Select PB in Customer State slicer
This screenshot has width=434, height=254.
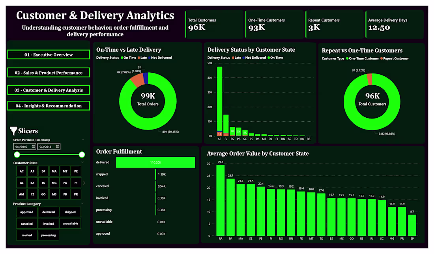[x=65, y=194]
